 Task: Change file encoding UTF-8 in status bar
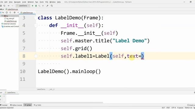pyautogui.click(x=174, y=108)
